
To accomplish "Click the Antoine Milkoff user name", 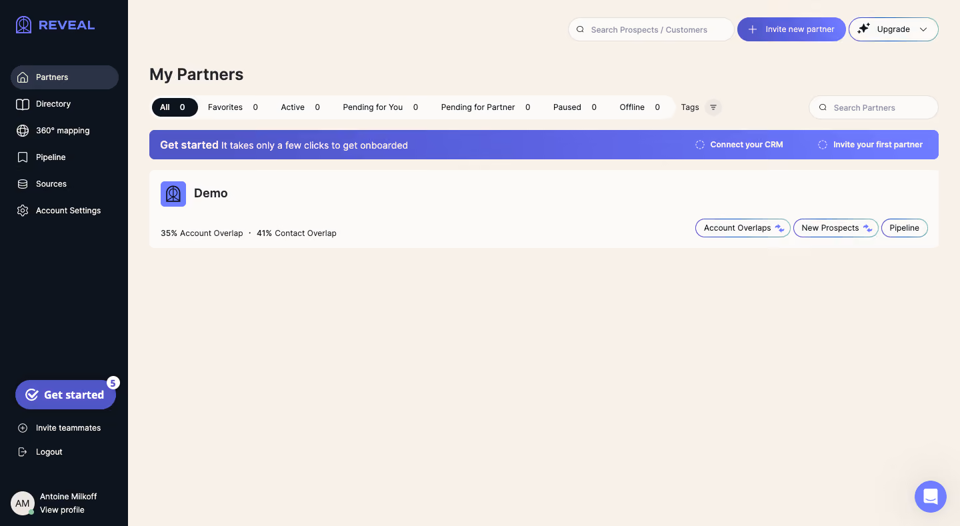I will click(68, 497).
